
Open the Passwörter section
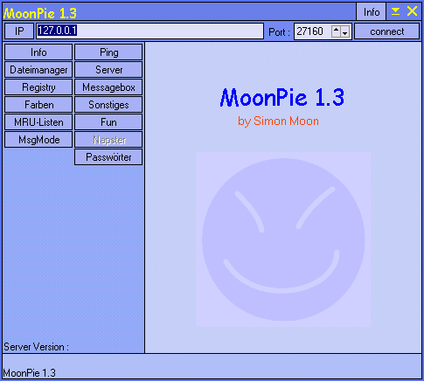pos(108,157)
